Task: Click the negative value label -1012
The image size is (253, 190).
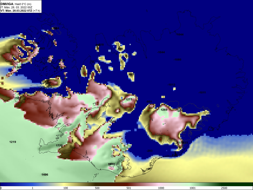Action: point(171,85)
